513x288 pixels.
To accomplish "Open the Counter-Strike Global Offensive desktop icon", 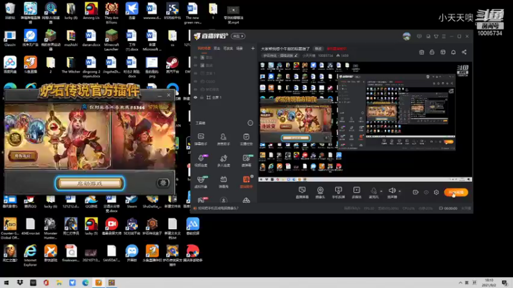I will (x=10, y=228).
